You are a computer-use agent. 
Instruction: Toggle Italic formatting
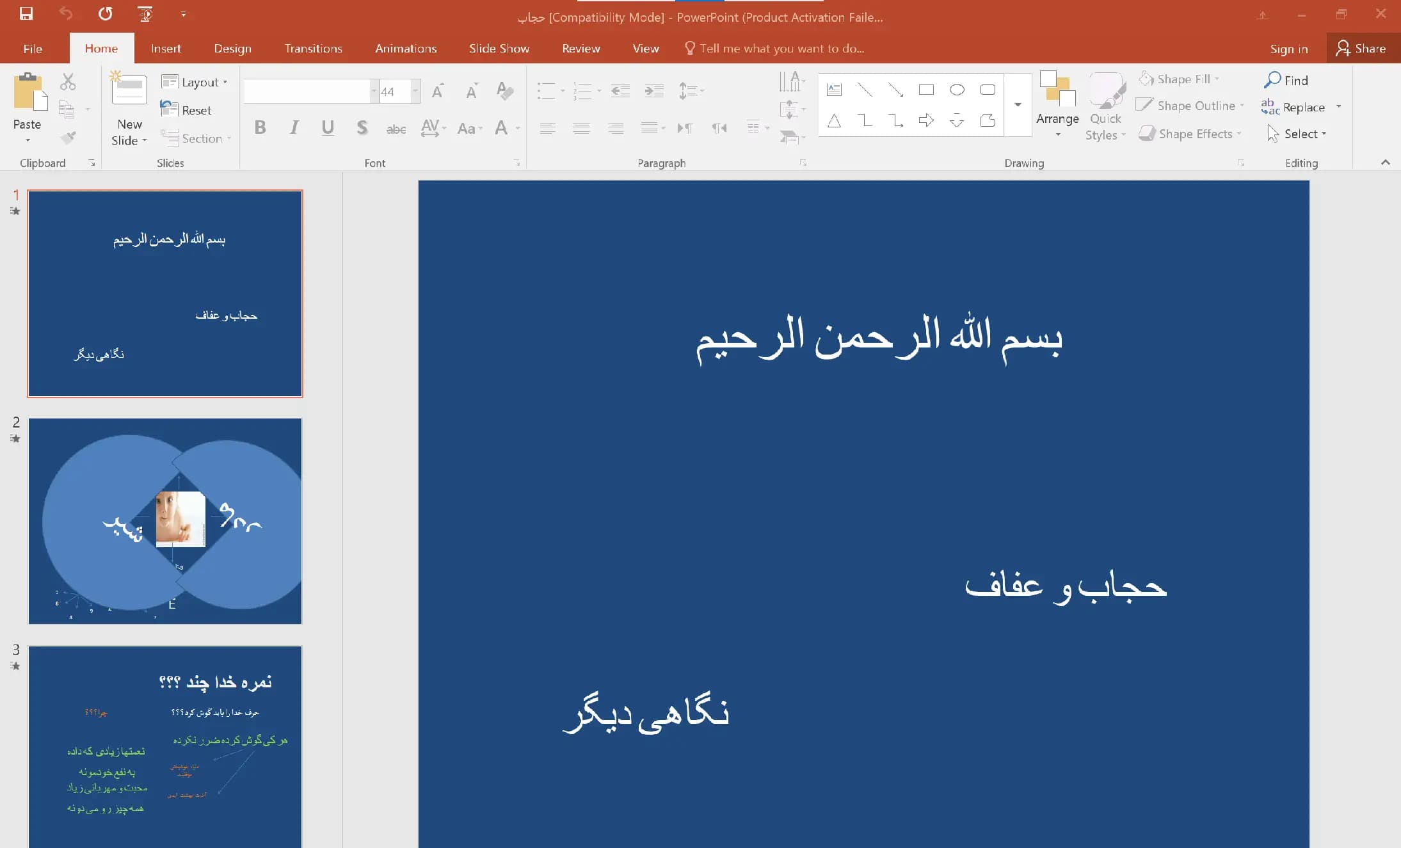[x=294, y=127]
